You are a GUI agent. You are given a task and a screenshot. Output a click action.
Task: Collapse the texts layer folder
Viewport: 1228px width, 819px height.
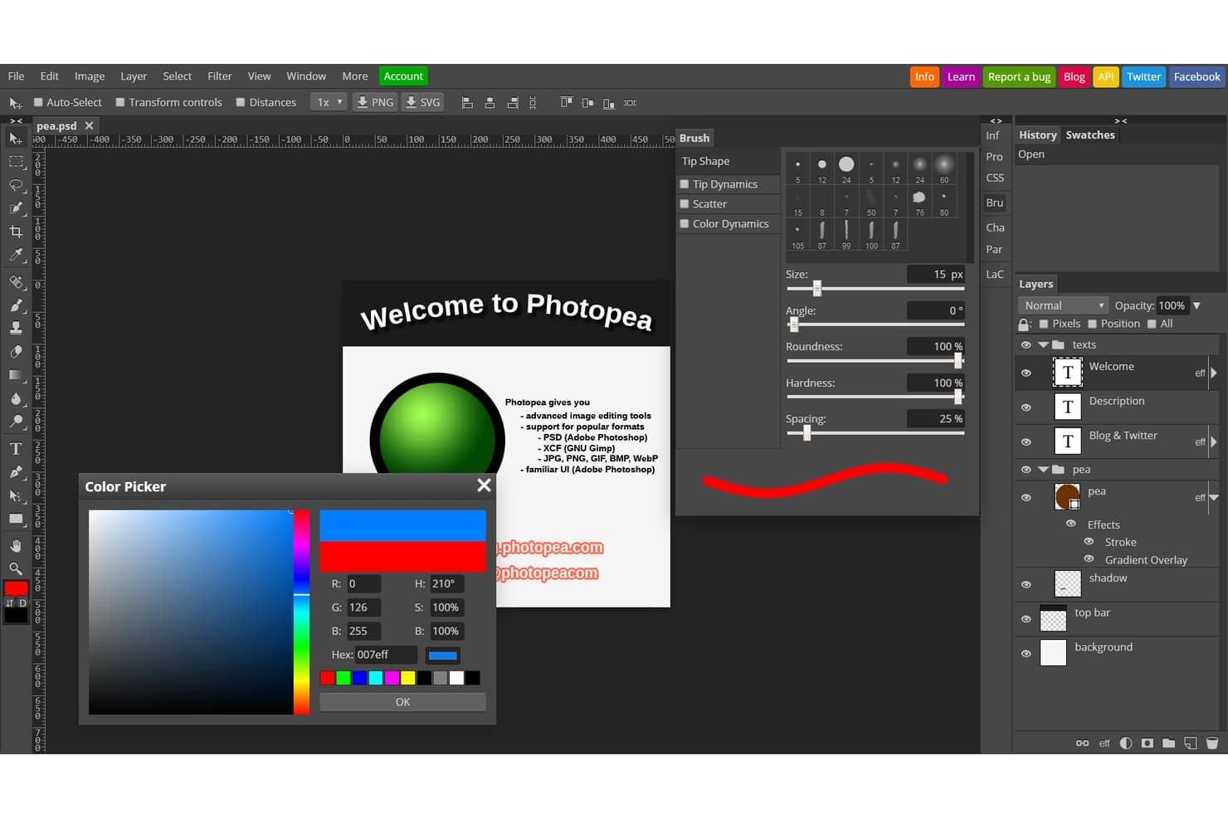pyautogui.click(x=1043, y=344)
